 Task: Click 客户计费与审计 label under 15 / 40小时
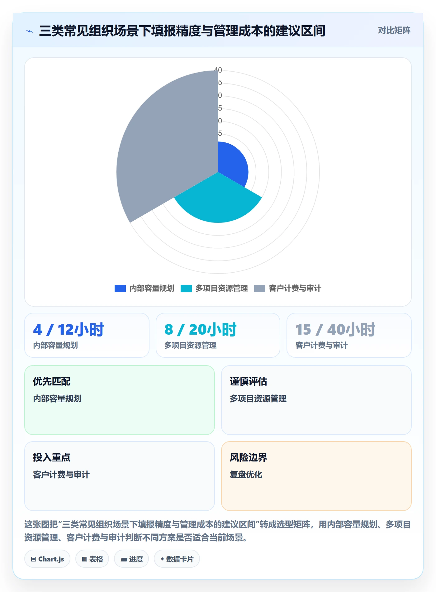(321, 345)
